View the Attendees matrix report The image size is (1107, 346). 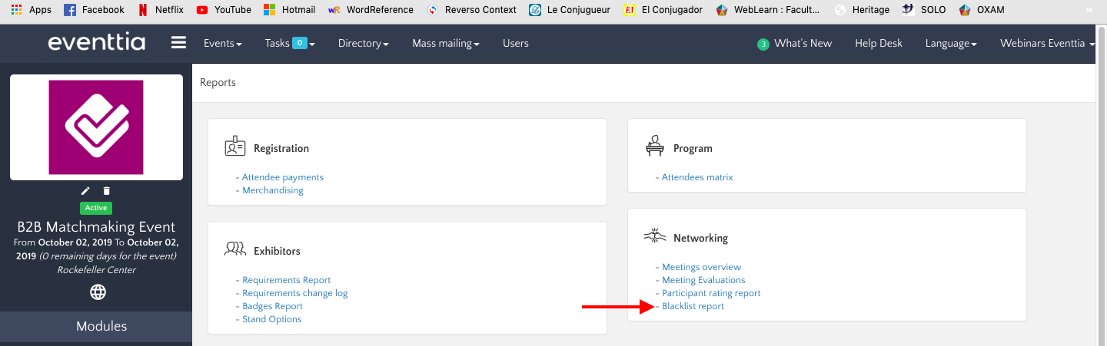(697, 177)
